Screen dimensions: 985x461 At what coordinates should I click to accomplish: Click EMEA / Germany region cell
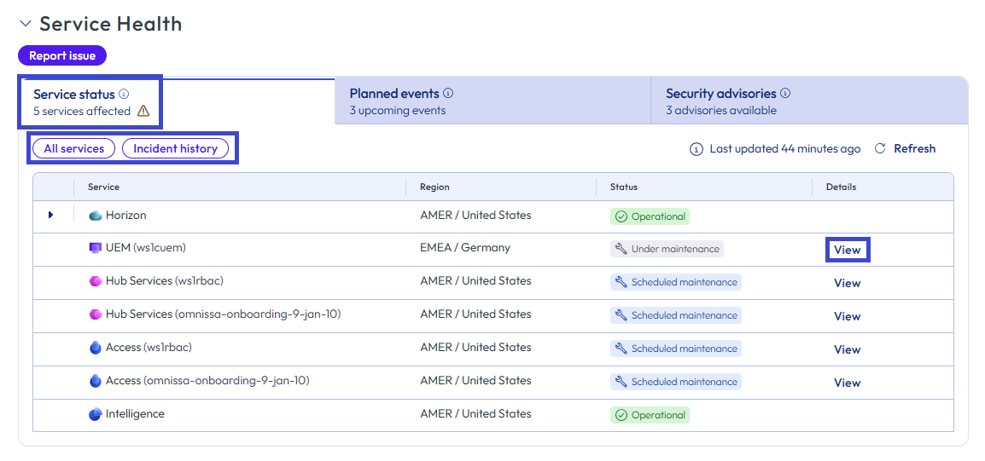tap(465, 248)
